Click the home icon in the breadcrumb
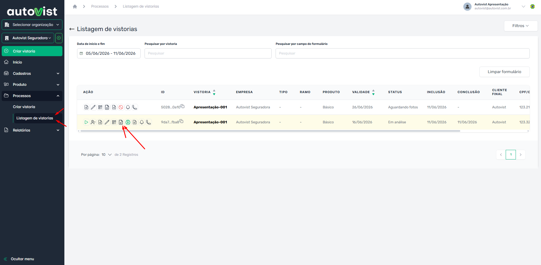 75,6
